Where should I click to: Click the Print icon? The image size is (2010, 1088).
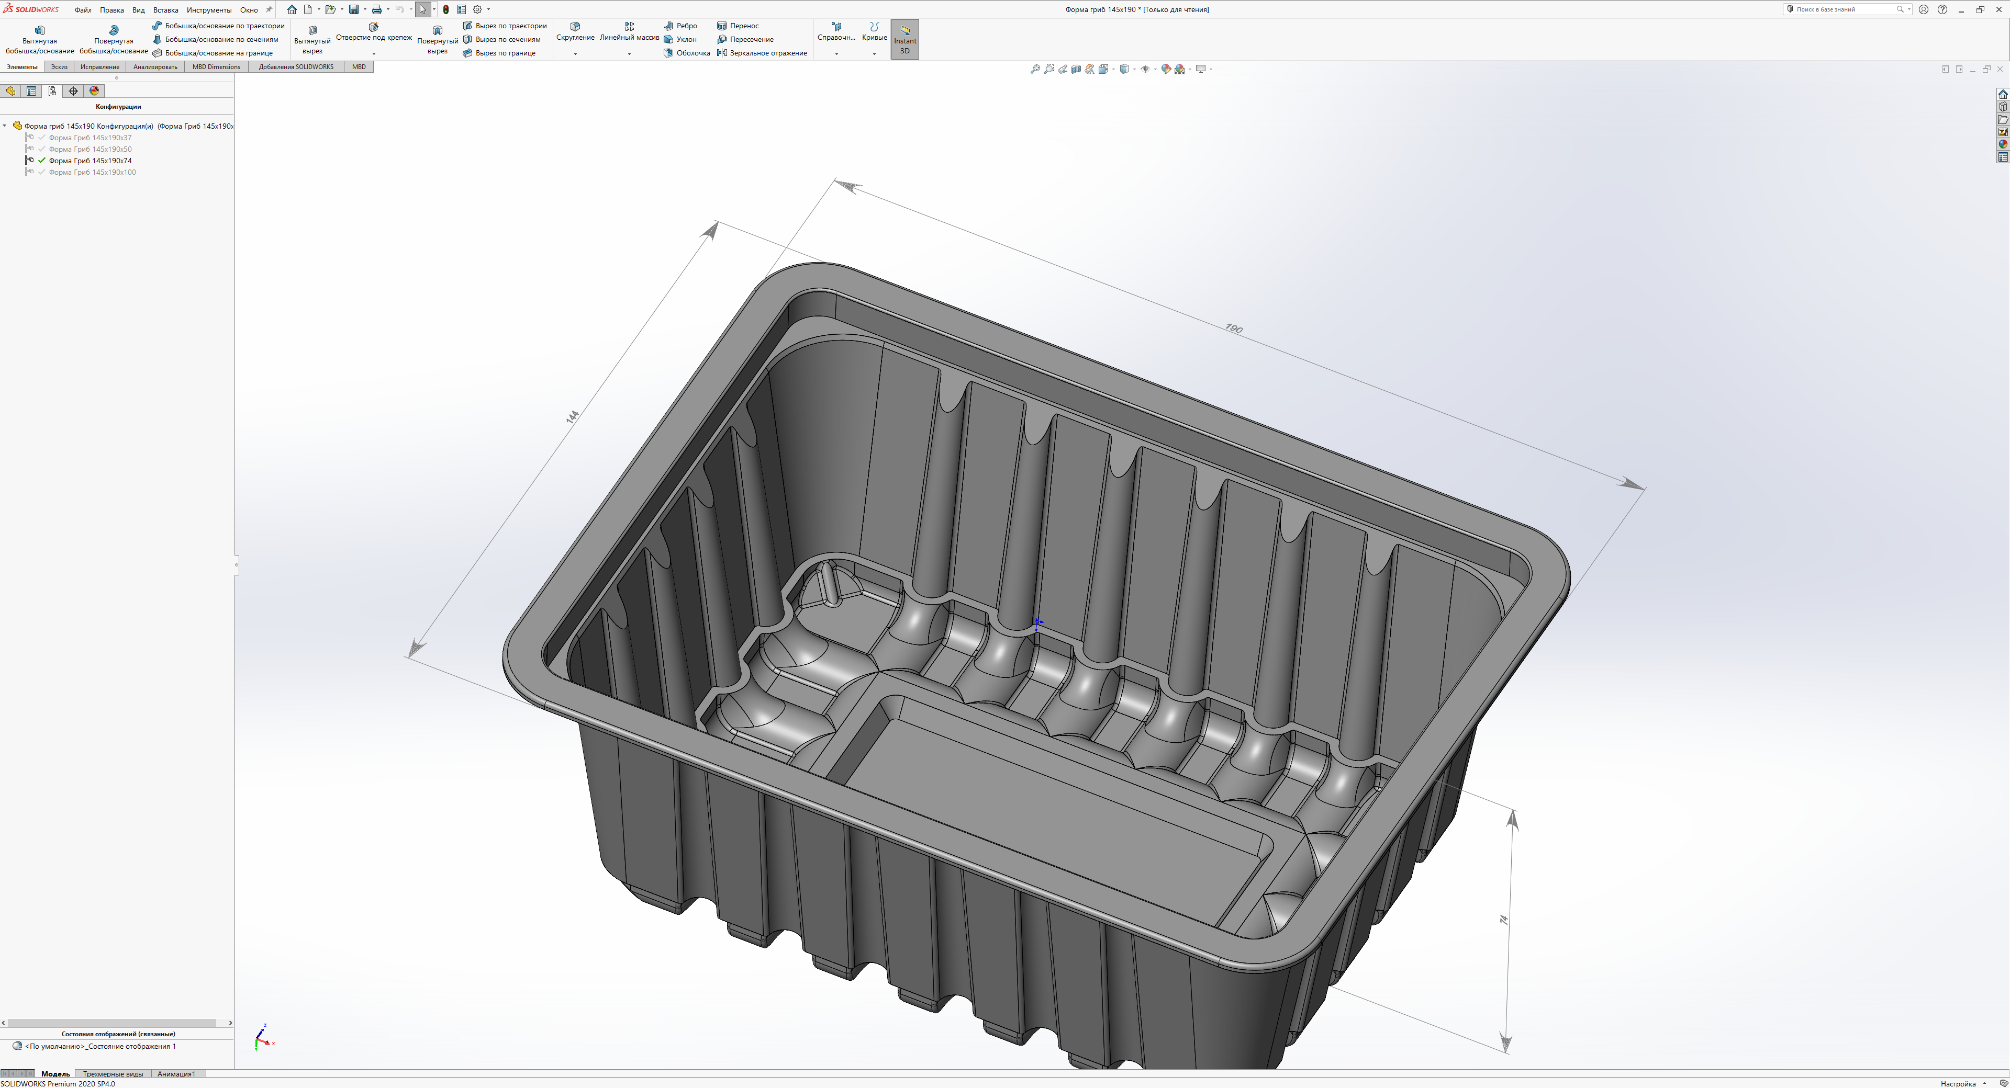377,9
